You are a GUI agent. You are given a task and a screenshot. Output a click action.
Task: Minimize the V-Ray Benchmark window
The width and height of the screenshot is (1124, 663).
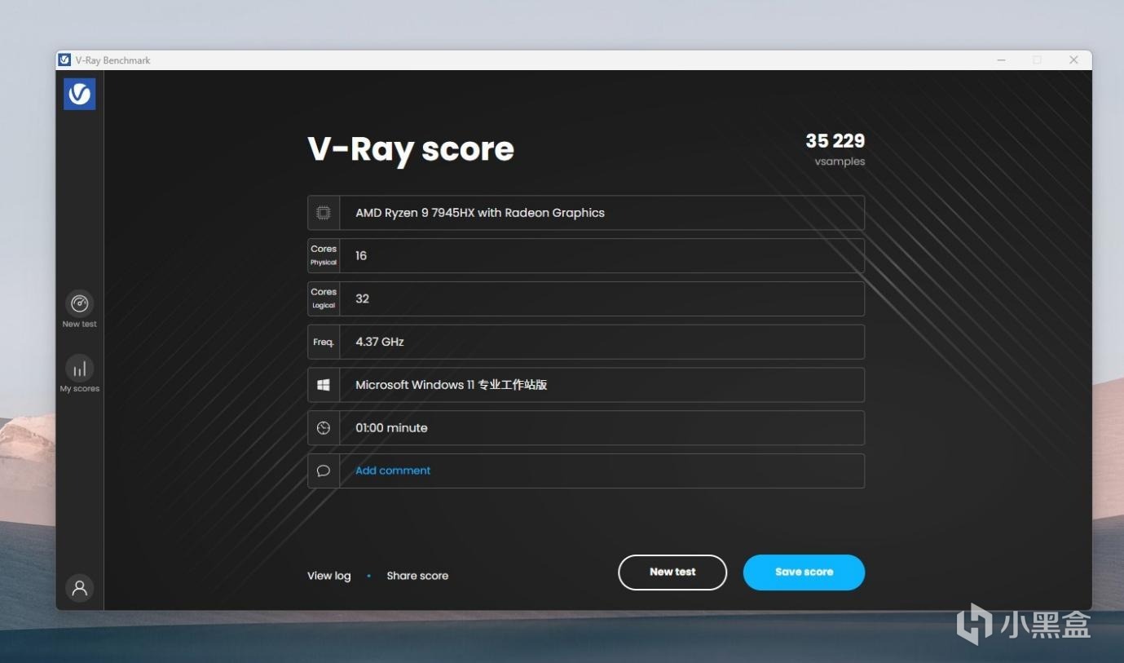(x=1001, y=60)
